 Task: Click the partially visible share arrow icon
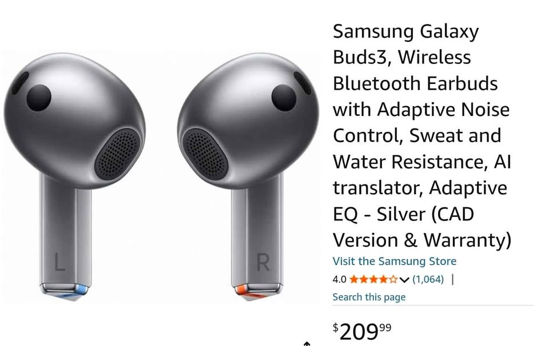307,343
